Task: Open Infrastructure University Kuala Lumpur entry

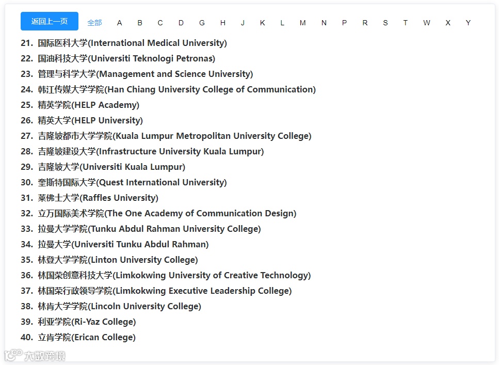Action: (142, 152)
